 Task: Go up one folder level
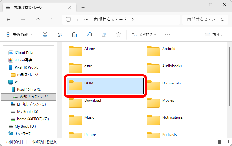(38, 20)
